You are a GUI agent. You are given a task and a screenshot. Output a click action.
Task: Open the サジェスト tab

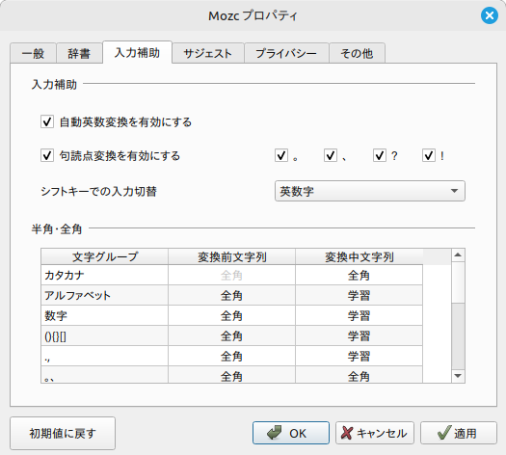[208, 53]
